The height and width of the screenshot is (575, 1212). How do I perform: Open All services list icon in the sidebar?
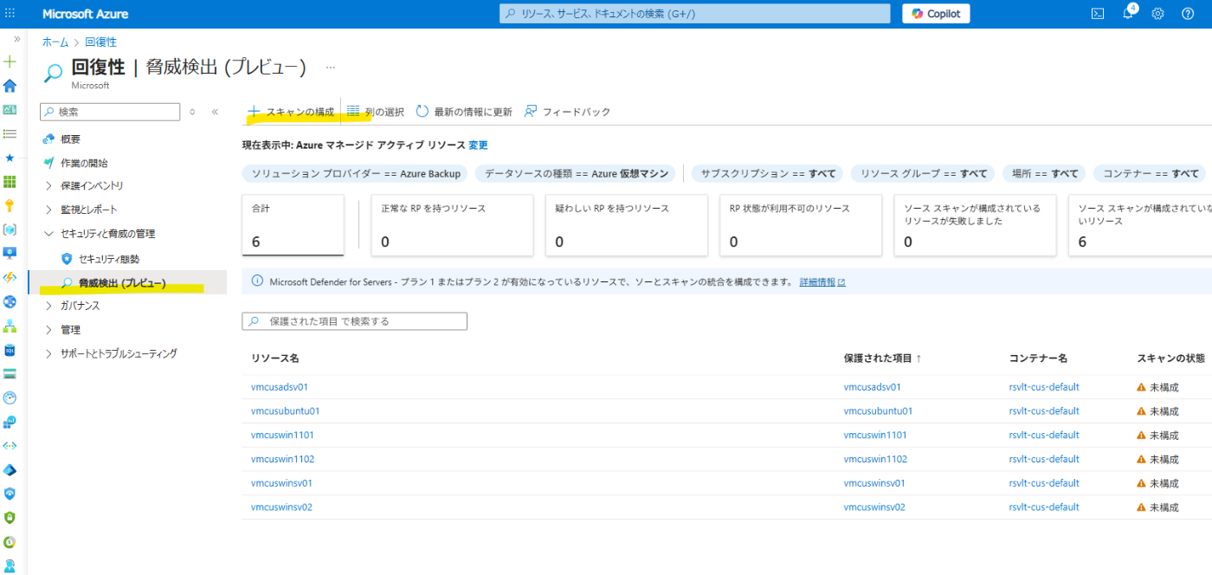pos(10,133)
